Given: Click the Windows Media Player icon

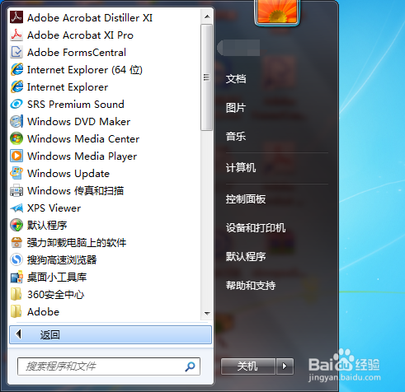Looking at the screenshot, I should pos(16,156).
